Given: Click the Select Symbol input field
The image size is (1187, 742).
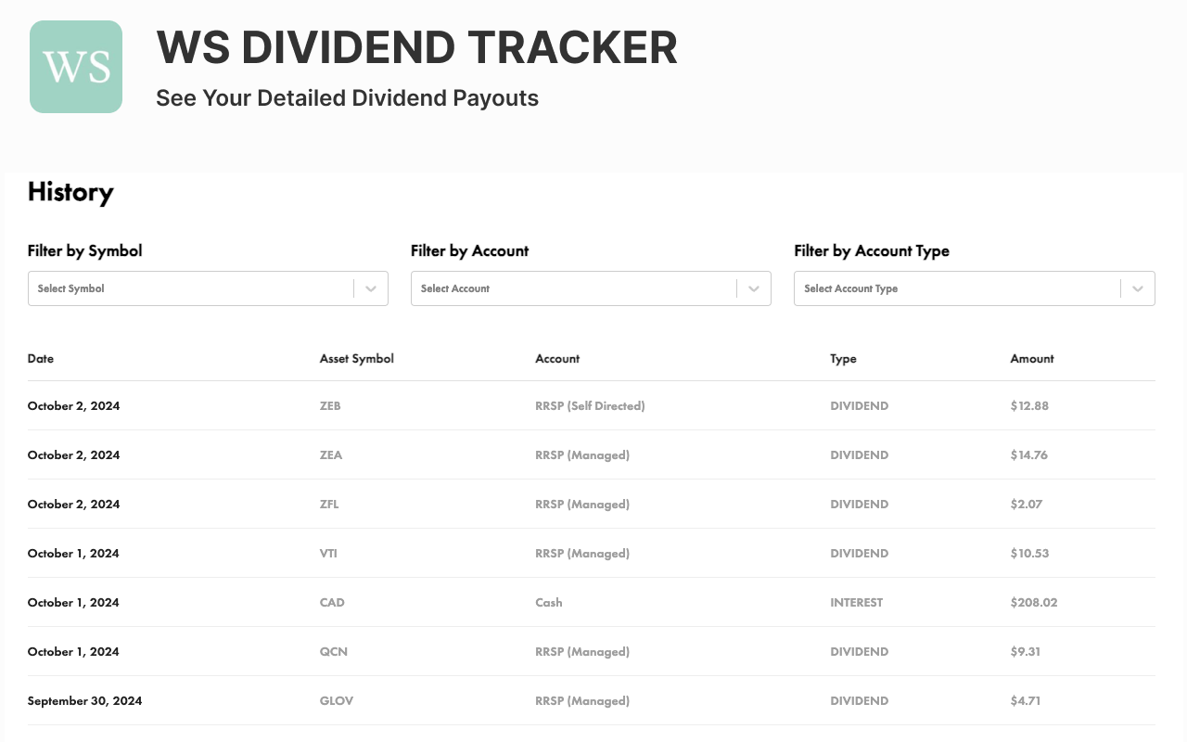Looking at the screenshot, I should 185,288.
